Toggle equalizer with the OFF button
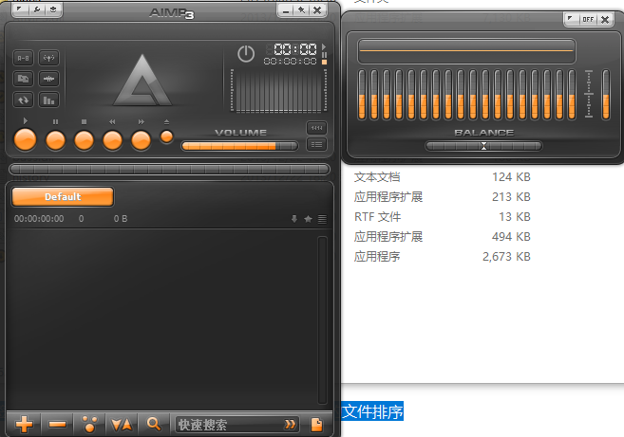Viewport: 624px width, 437px height. click(588, 19)
